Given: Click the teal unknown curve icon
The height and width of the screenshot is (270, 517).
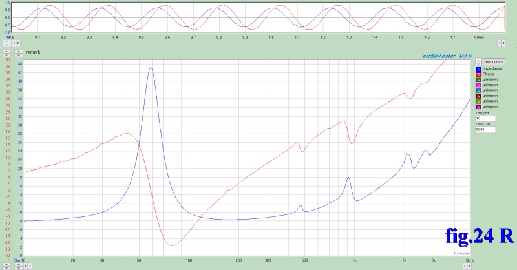Looking at the screenshot, I should (478, 90).
